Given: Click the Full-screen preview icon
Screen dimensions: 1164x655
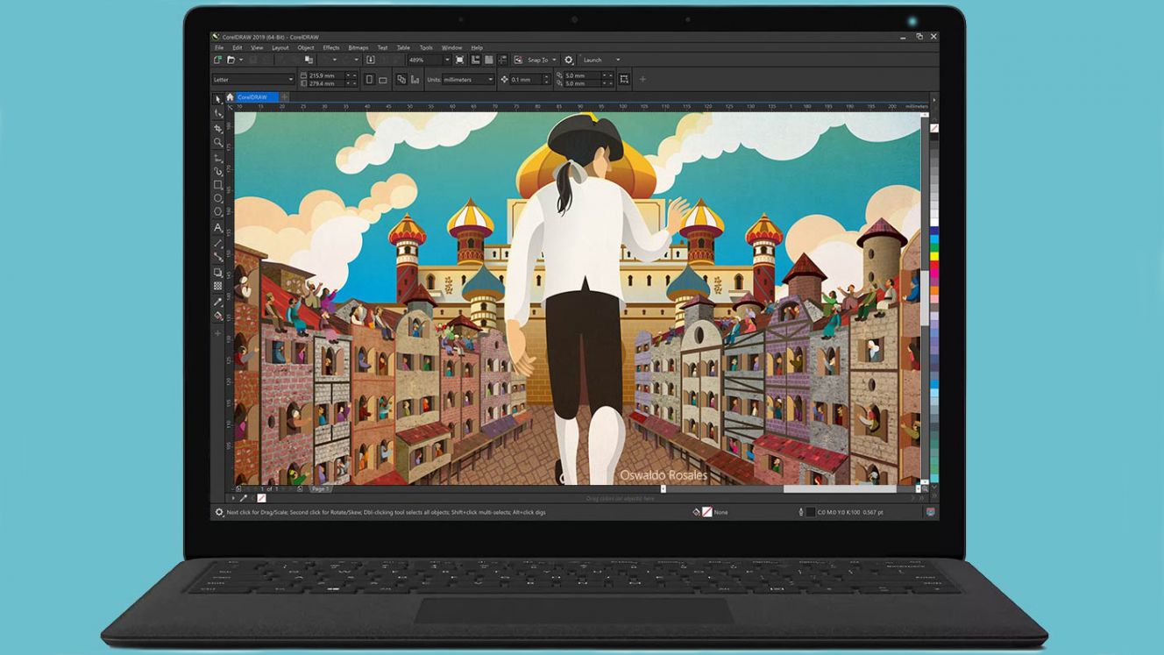Looking at the screenshot, I should 459,60.
